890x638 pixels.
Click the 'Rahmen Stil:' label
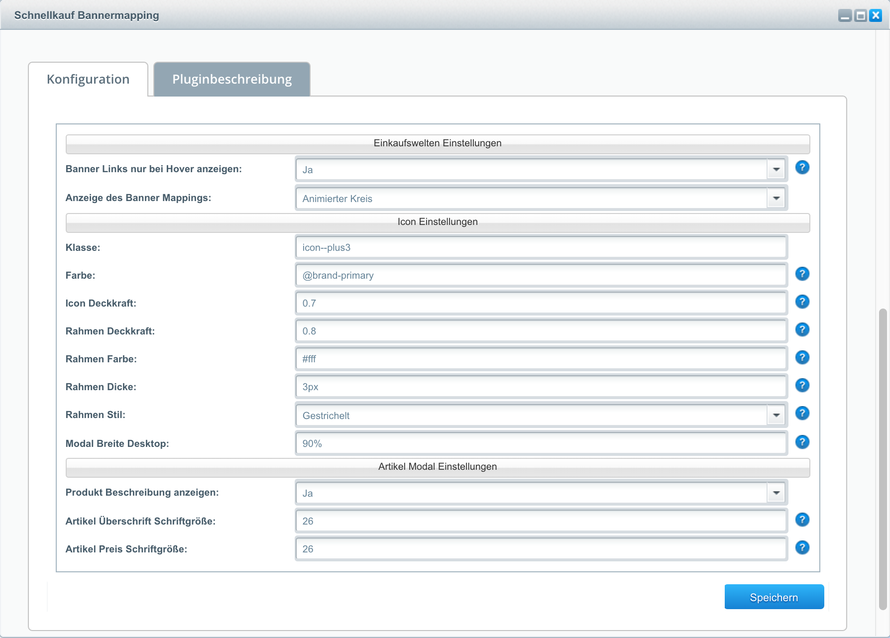tap(96, 415)
